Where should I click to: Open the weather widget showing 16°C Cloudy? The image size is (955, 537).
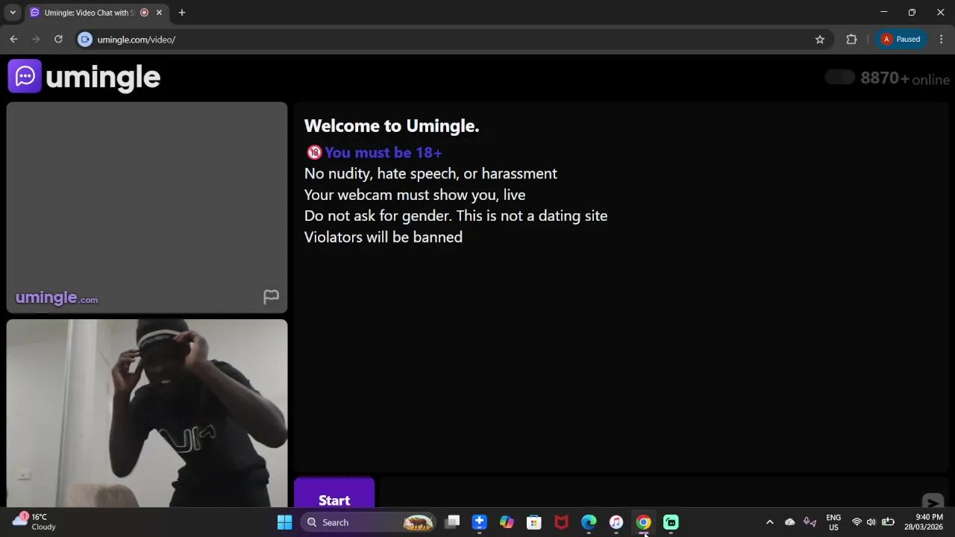(x=34, y=522)
